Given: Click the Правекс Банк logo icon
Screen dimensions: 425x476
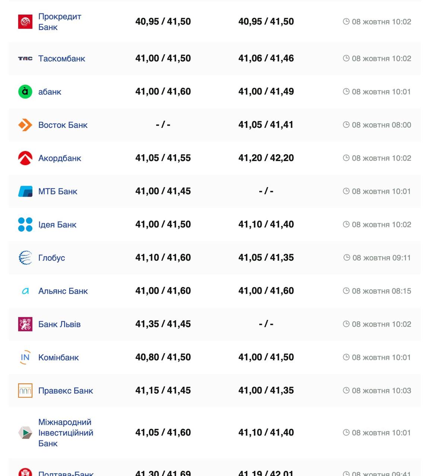Looking at the screenshot, I should coord(25,390).
